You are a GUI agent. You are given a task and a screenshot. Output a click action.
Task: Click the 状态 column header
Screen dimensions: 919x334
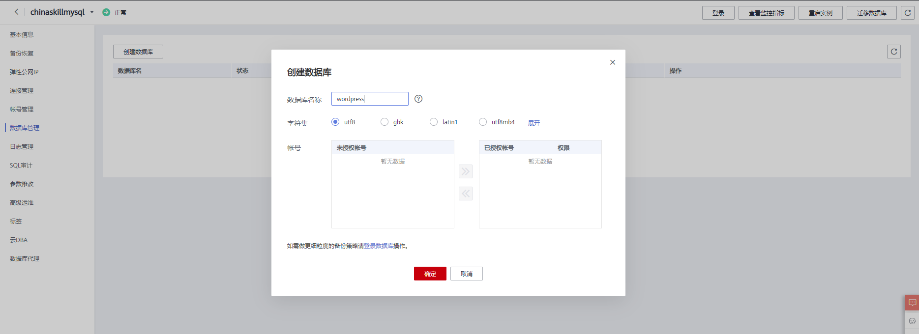[242, 71]
